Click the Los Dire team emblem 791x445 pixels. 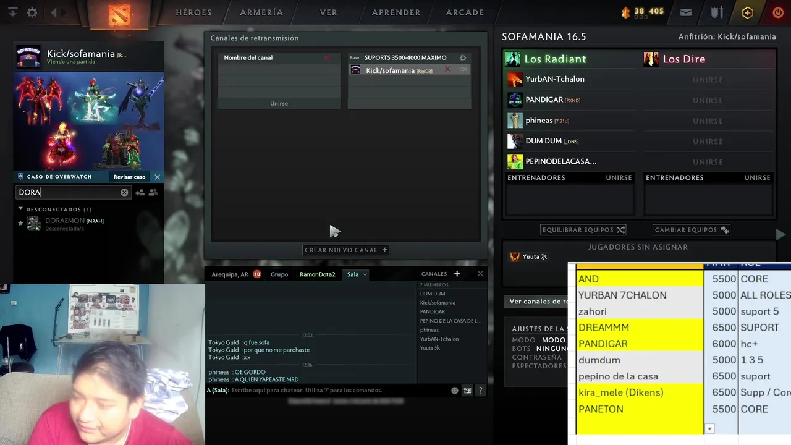click(x=651, y=59)
